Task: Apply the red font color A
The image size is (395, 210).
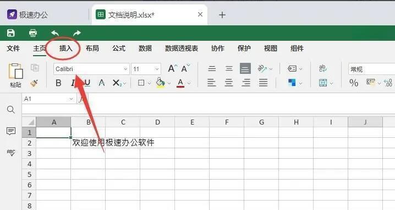Action: (180, 83)
